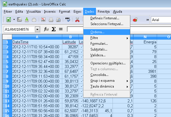The image size is (171, 117).
Task: Run the ABC spellcheck icon
Action: [68, 20]
